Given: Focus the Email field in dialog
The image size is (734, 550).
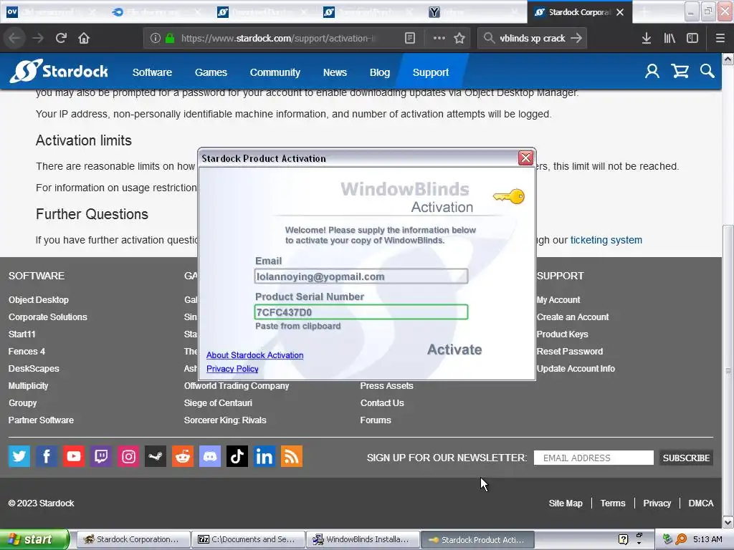Looking at the screenshot, I should 361,276.
